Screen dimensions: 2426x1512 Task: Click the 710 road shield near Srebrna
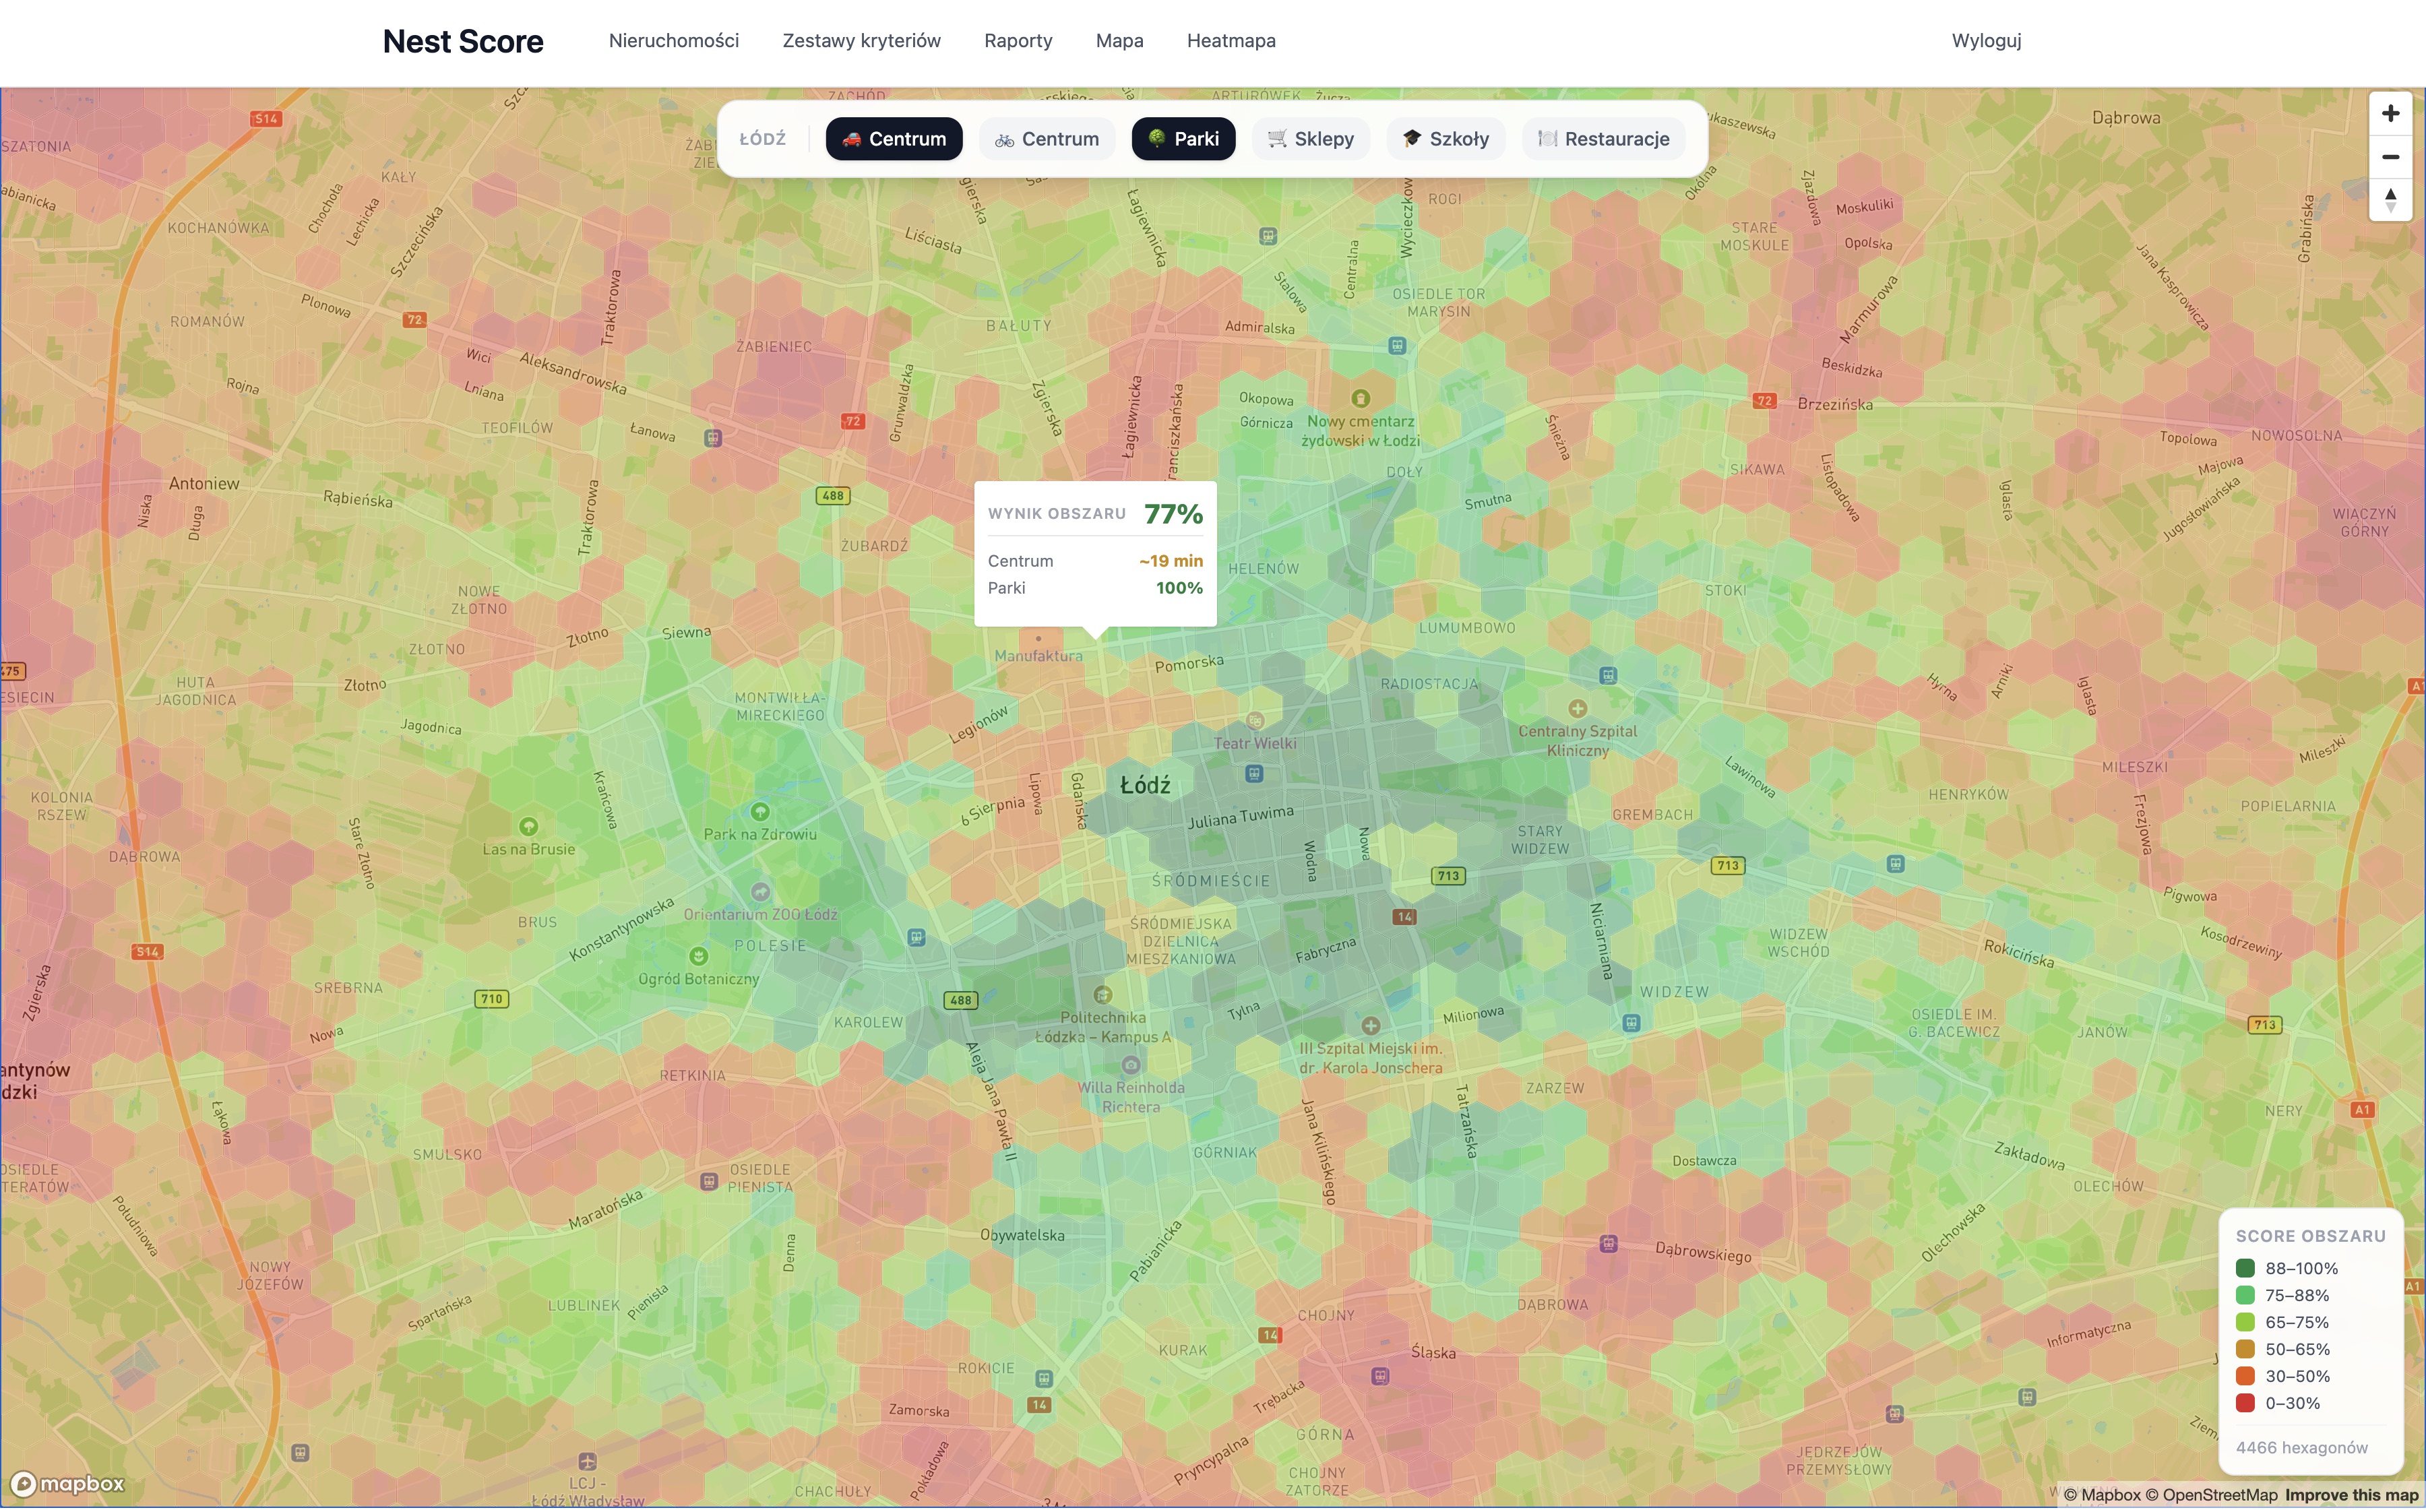491,998
